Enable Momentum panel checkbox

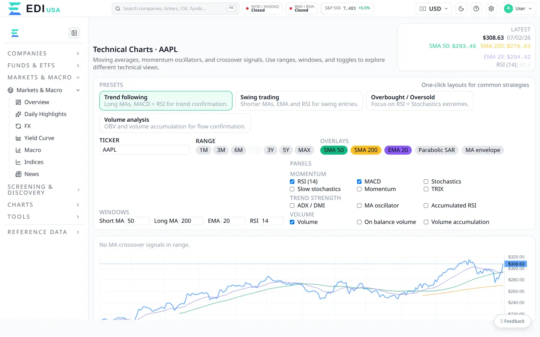click(x=359, y=189)
